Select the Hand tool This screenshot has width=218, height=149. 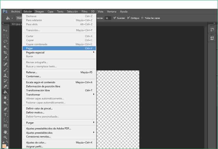pyautogui.click(x=5, y=132)
